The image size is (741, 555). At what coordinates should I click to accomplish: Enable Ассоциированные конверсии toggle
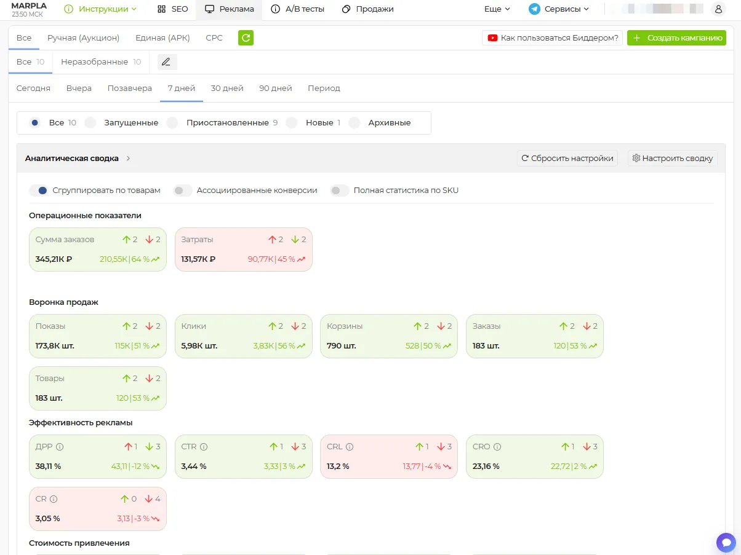coord(183,191)
